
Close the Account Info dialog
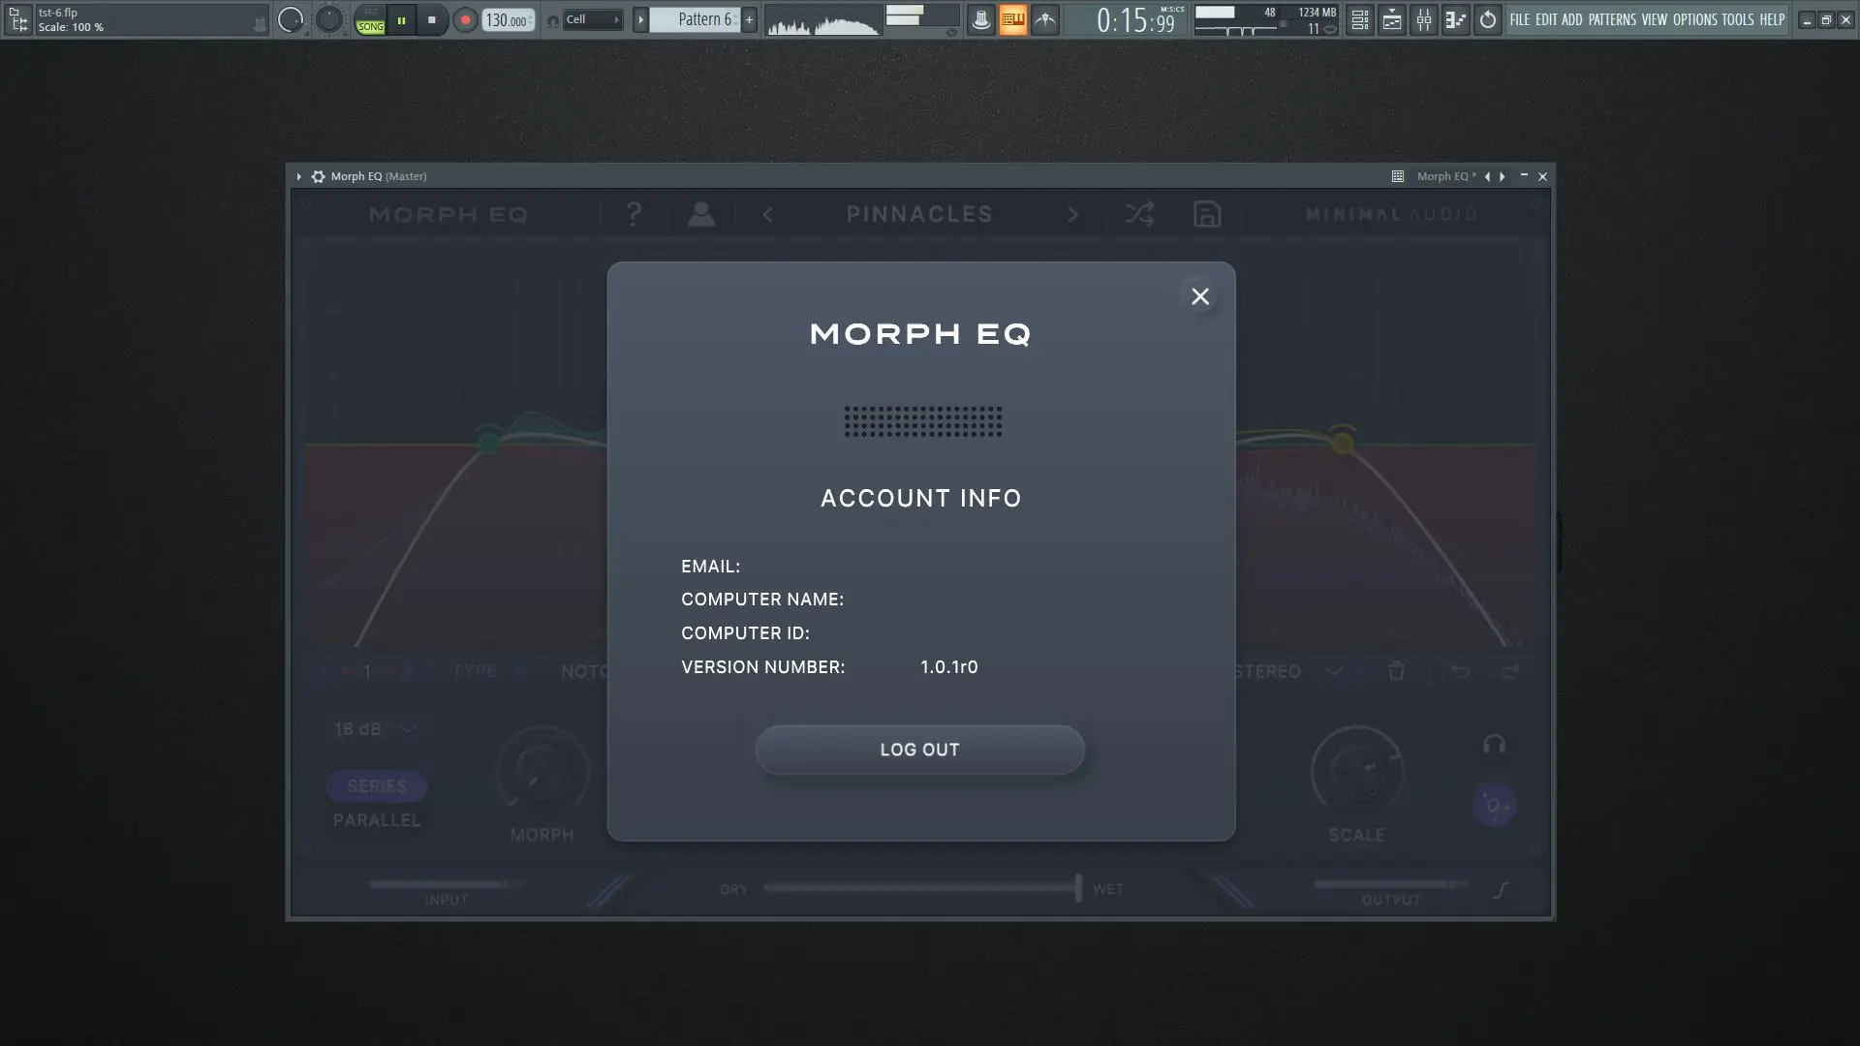(1199, 296)
